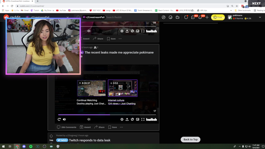Image resolution: width=265 pixels, height=149 pixels.
Task: Click the Back to Top button
Action: [x=190, y=139]
